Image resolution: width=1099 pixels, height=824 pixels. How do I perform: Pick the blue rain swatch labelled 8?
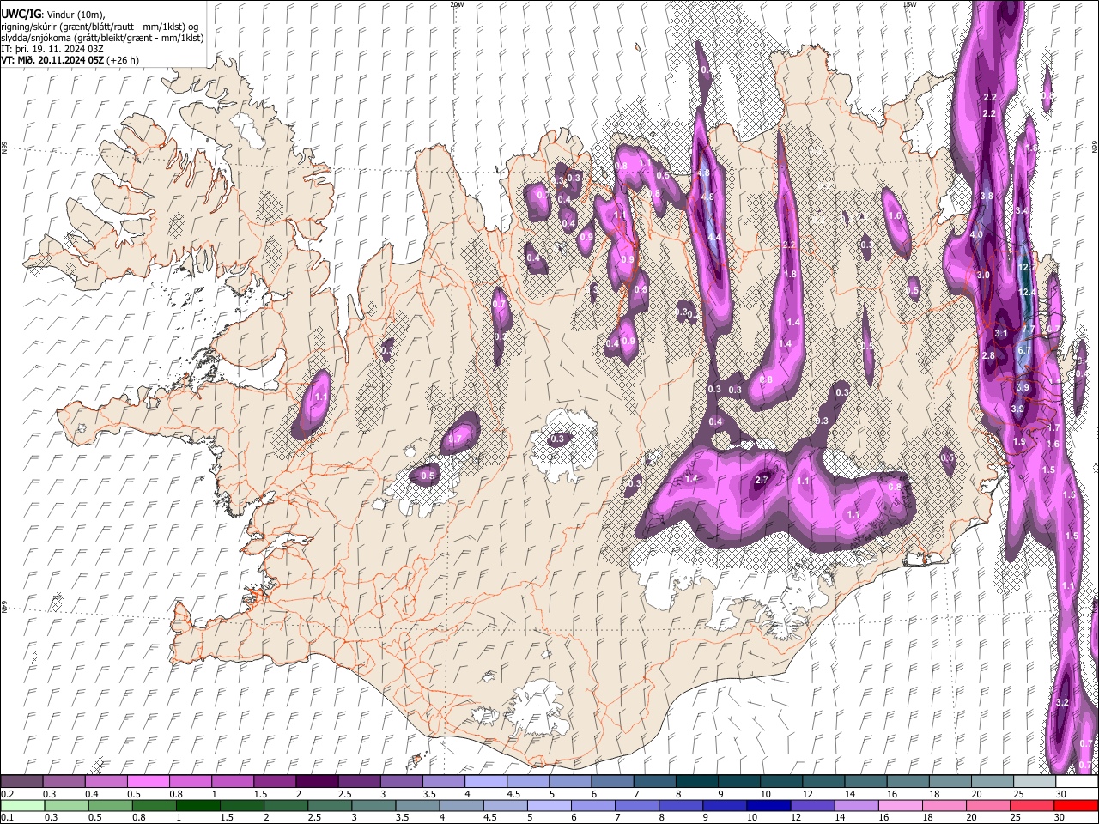point(681,805)
